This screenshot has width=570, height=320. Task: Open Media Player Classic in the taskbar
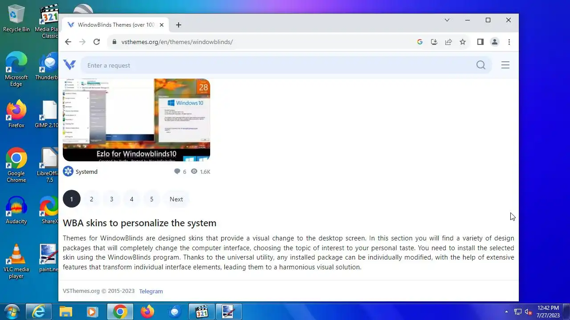[x=202, y=312]
